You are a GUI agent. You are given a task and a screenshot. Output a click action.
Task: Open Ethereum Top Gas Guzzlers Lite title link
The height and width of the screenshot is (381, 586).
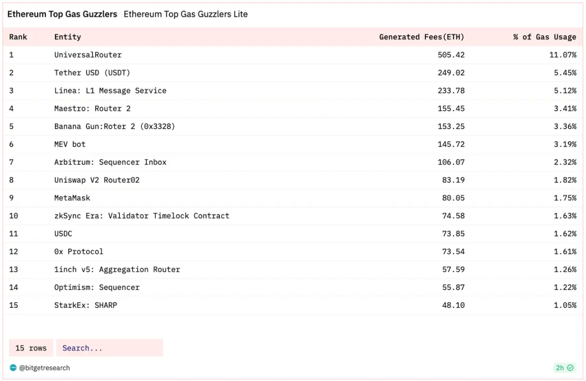click(186, 14)
